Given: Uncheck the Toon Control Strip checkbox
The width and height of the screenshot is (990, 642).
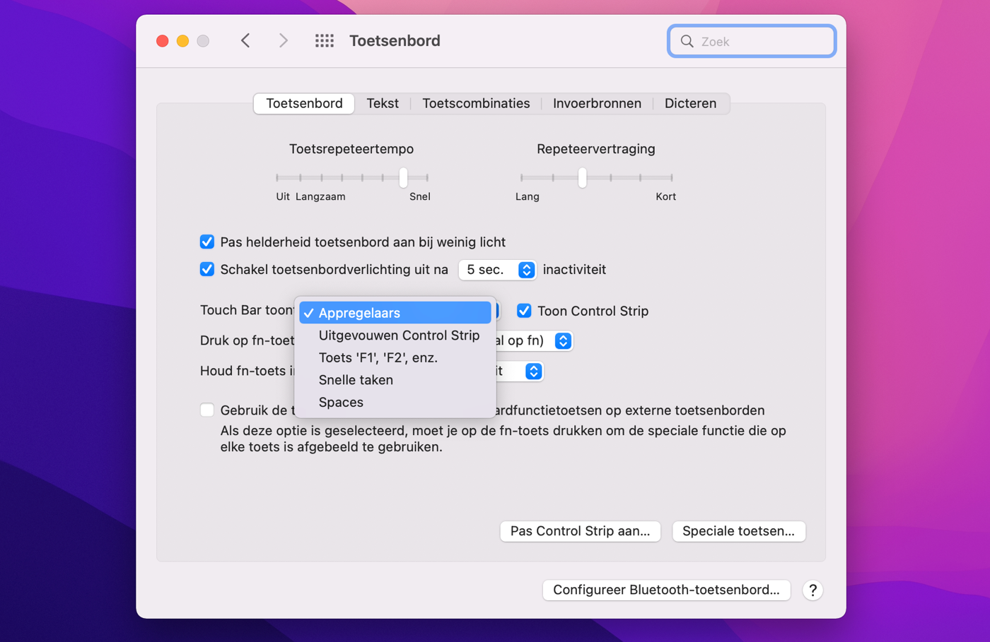Looking at the screenshot, I should click(x=524, y=311).
